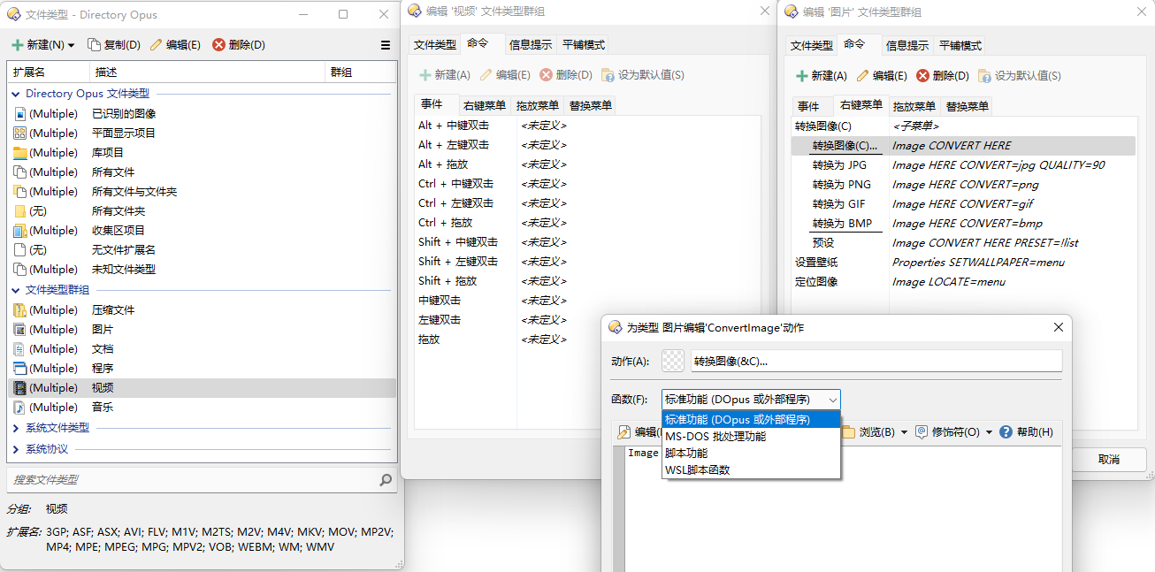
Task: Click the 动作 icon placeholder swatch
Action: 673,361
